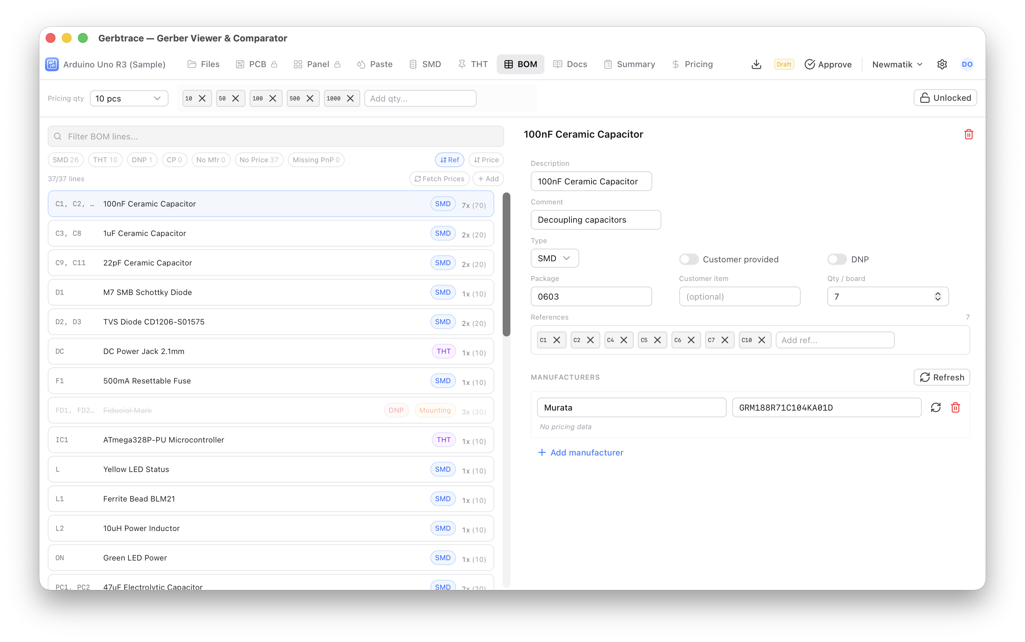Switch to the Files tab
The width and height of the screenshot is (1025, 642).
pyautogui.click(x=204, y=64)
